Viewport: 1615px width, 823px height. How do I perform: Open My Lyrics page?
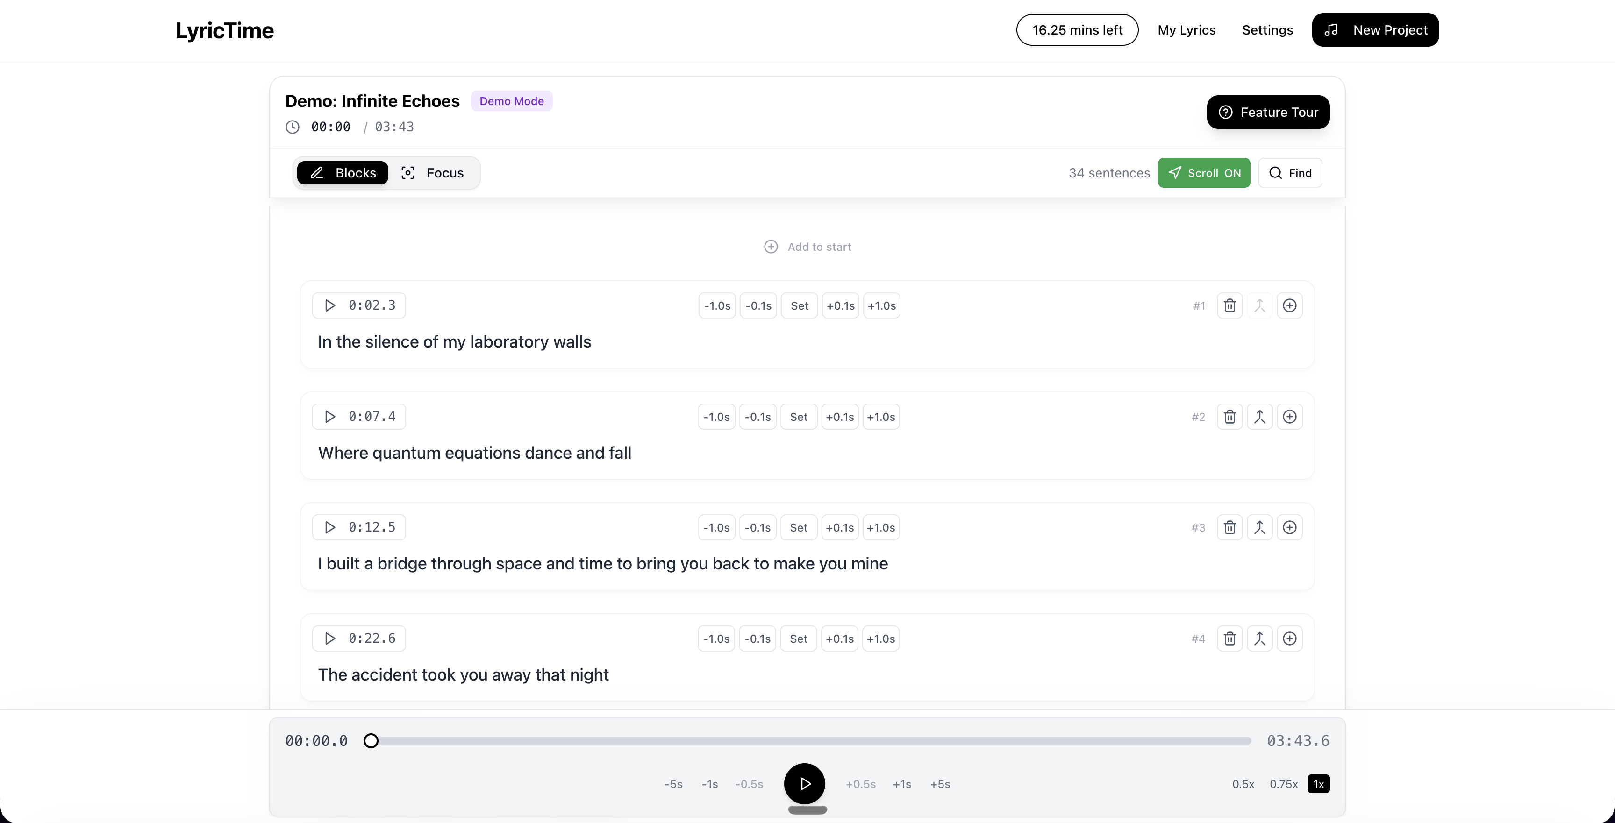click(x=1186, y=29)
